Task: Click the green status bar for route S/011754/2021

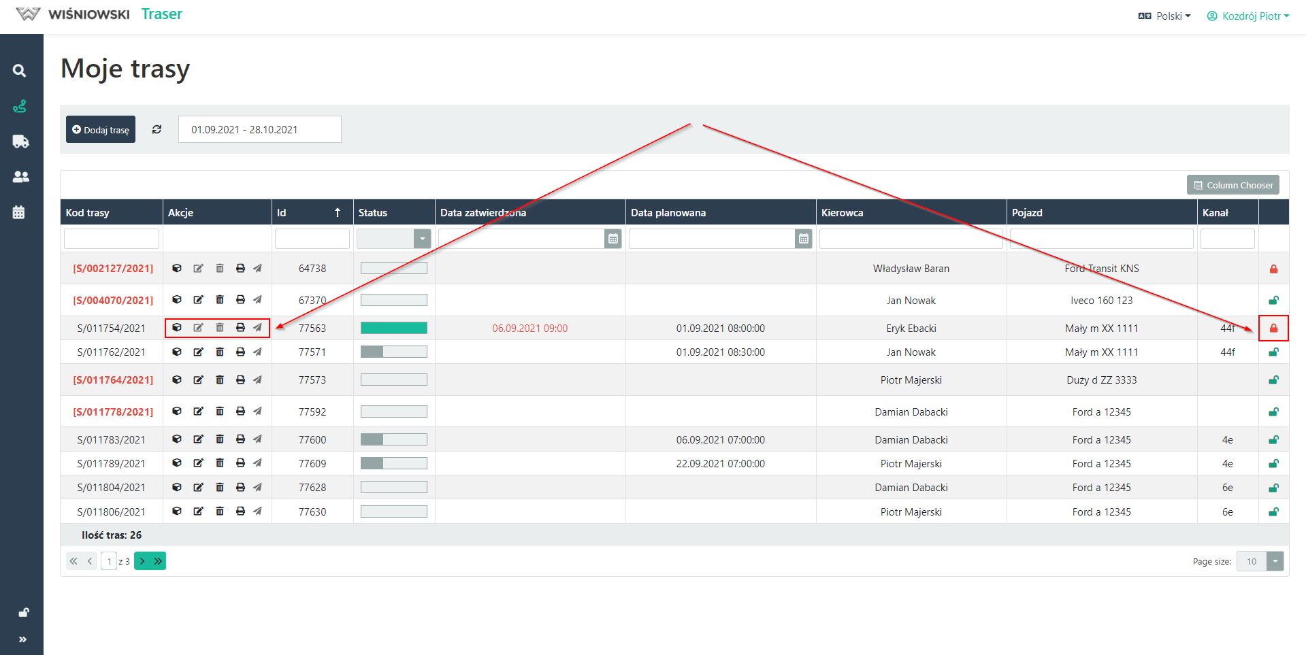Action: (x=393, y=329)
